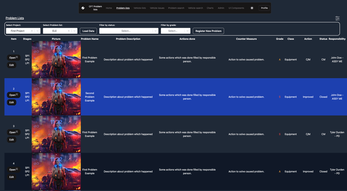This screenshot has width=347, height=191.
Task: Open the Filter by grade dropdown
Action: (173, 31)
